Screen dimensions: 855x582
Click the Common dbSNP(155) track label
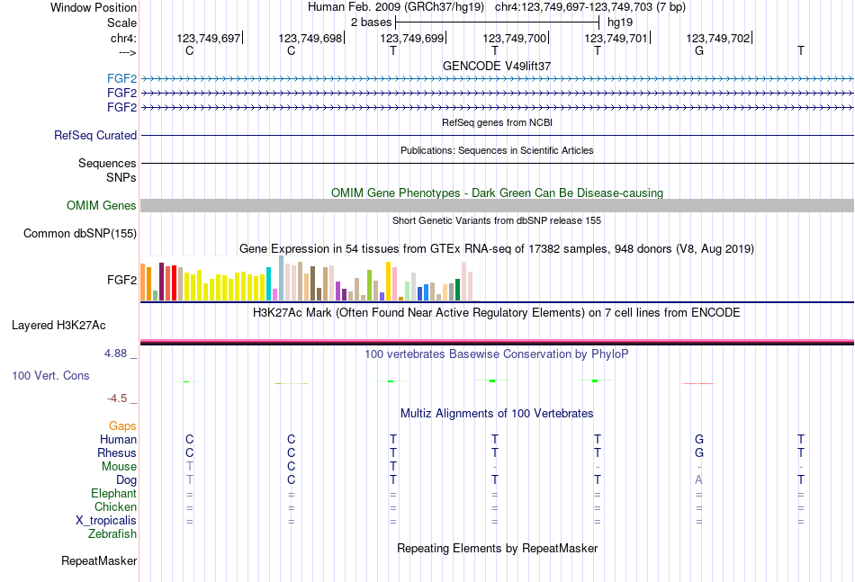click(x=80, y=233)
